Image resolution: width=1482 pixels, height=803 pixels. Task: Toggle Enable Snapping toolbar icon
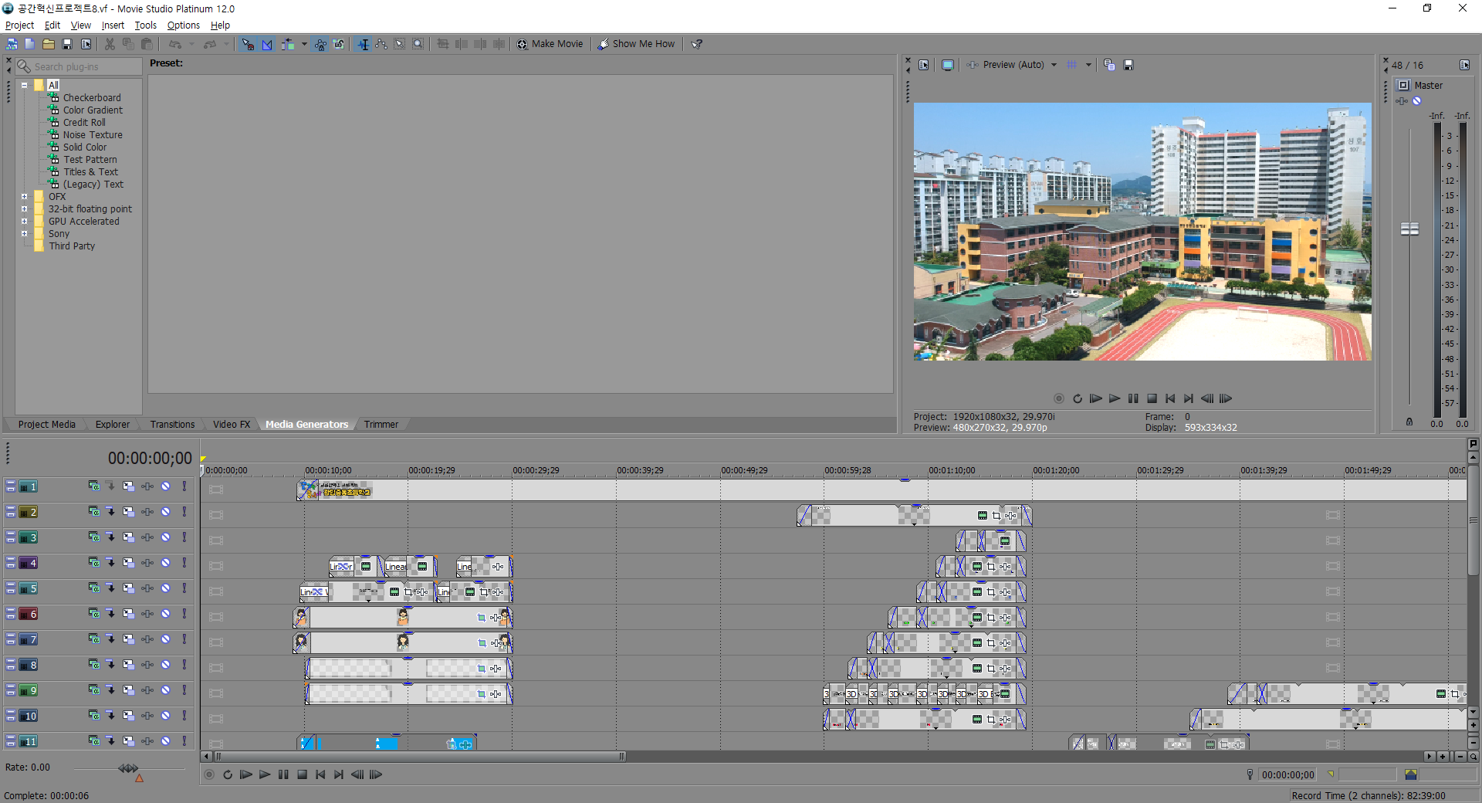248,44
